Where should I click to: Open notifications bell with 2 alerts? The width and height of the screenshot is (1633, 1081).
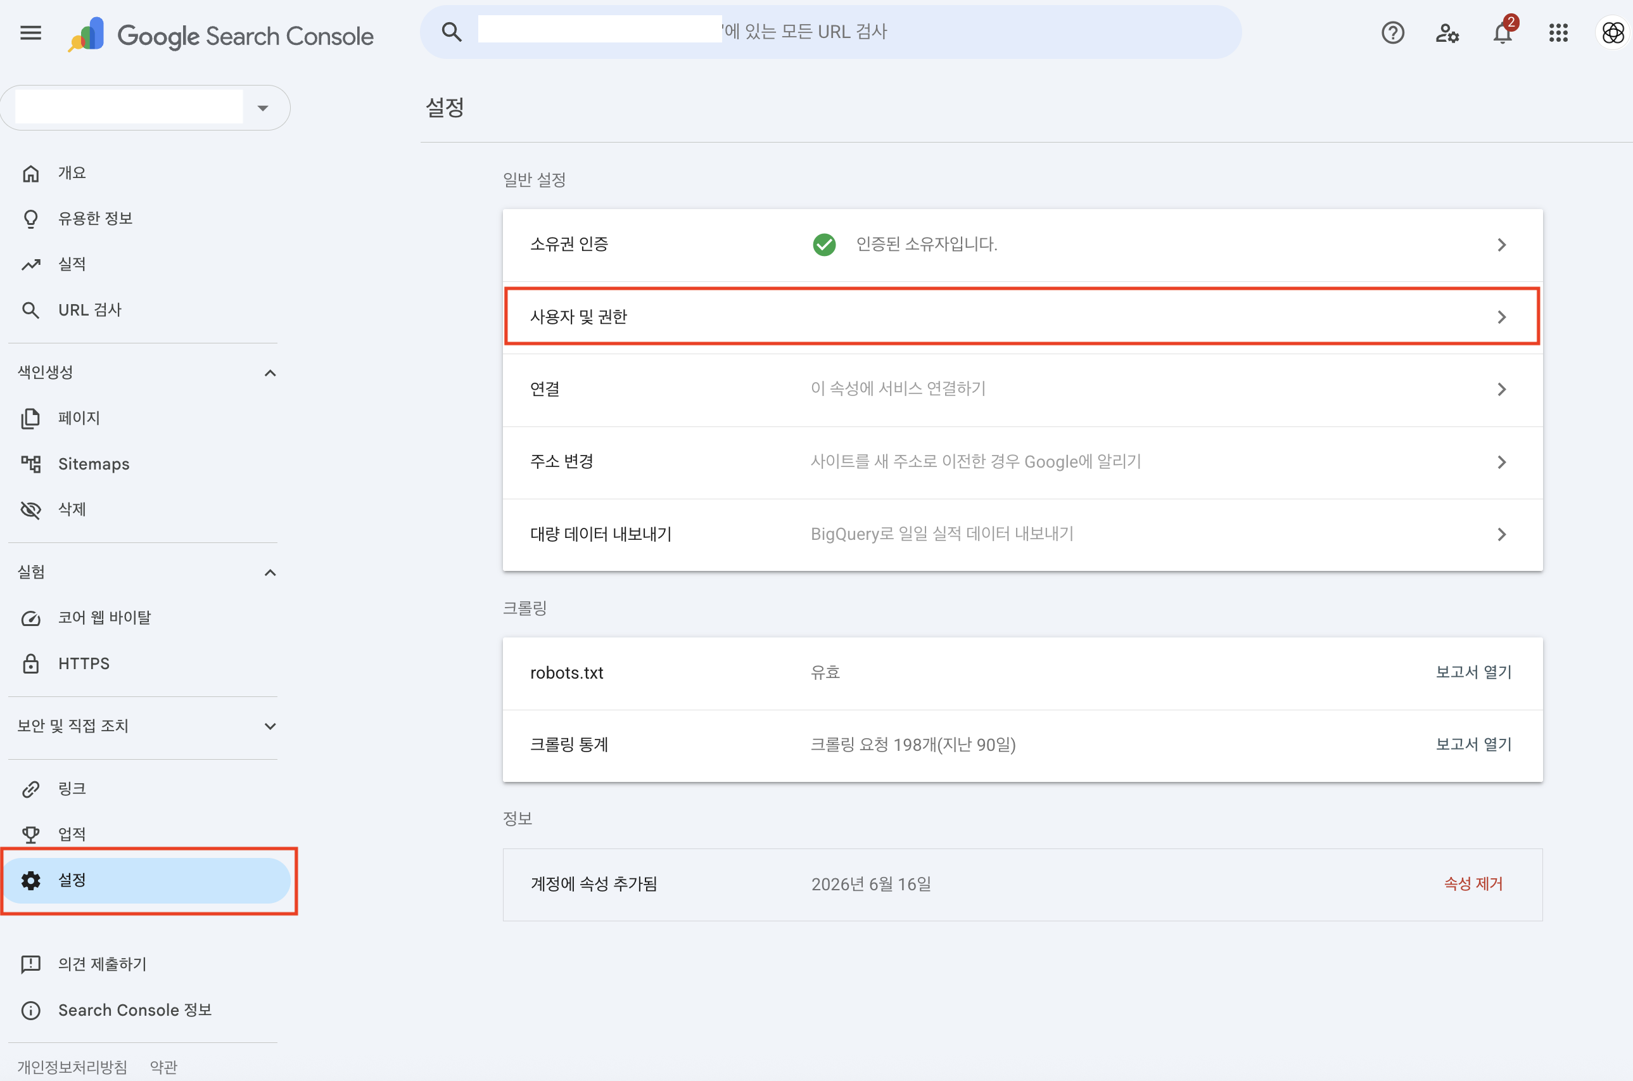[x=1504, y=31]
